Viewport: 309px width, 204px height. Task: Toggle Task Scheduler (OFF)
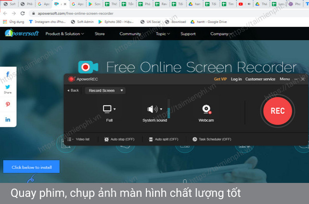212,139
